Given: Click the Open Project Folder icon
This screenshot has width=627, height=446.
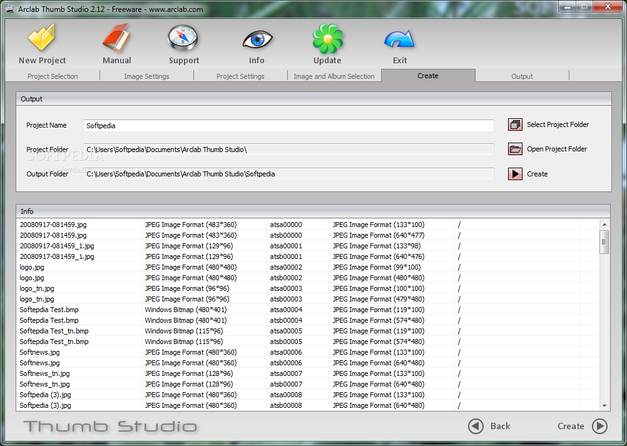Looking at the screenshot, I should pyautogui.click(x=515, y=149).
